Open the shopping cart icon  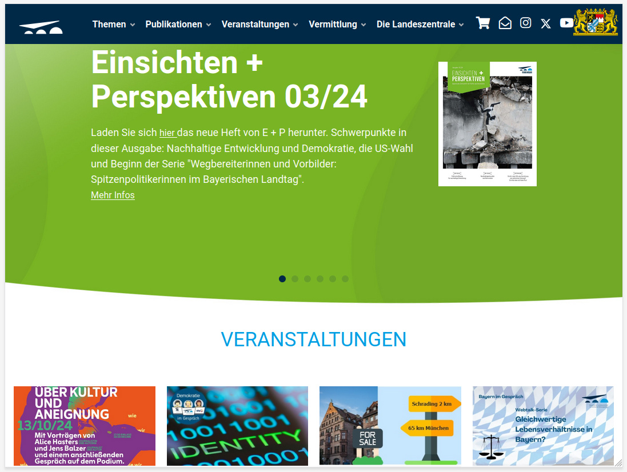click(x=483, y=23)
